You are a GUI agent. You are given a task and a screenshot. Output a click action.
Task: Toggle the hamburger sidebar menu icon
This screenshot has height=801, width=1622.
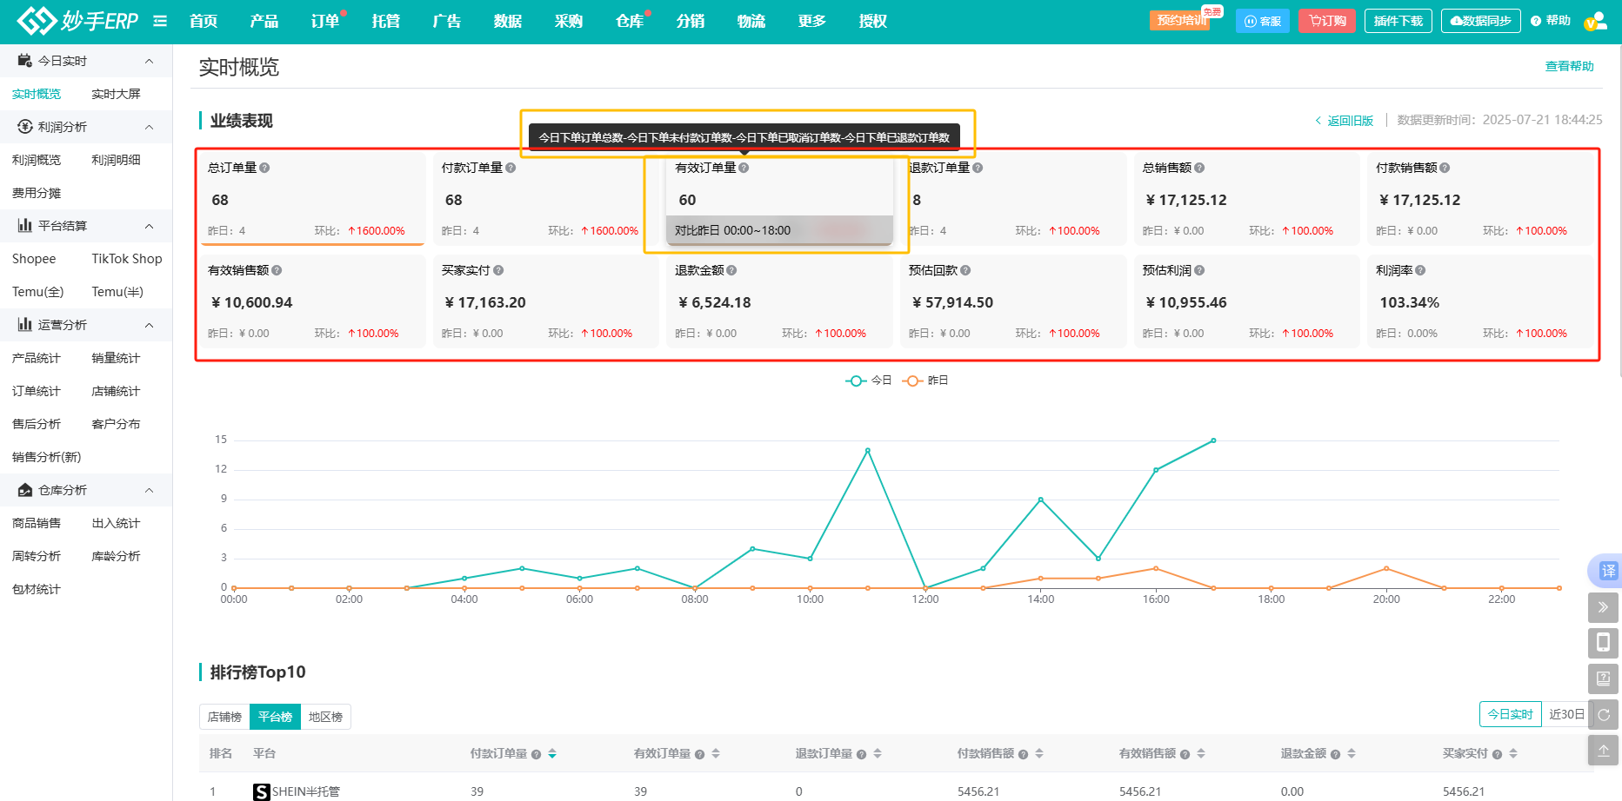coord(160,21)
